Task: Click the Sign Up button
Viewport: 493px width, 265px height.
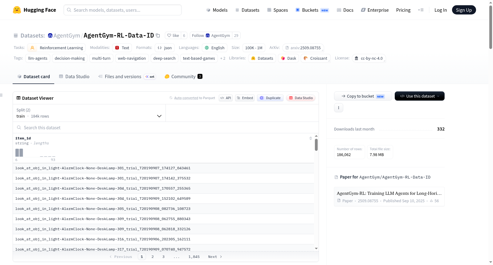Action: click(464, 10)
